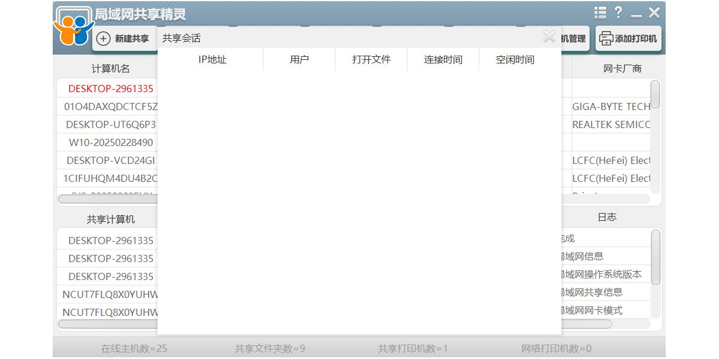
Task: Close the 局域网共享精灵 window
Action: (x=654, y=13)
